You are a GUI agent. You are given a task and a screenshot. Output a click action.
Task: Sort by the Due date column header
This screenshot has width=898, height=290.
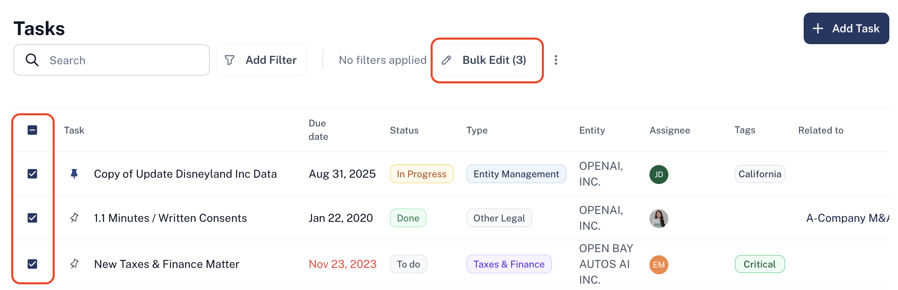(318, 130)
